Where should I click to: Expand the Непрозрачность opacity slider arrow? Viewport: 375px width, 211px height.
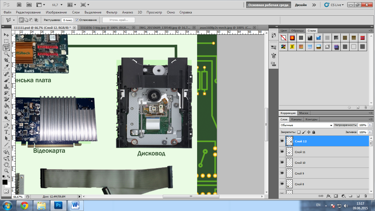coord(370,125)
